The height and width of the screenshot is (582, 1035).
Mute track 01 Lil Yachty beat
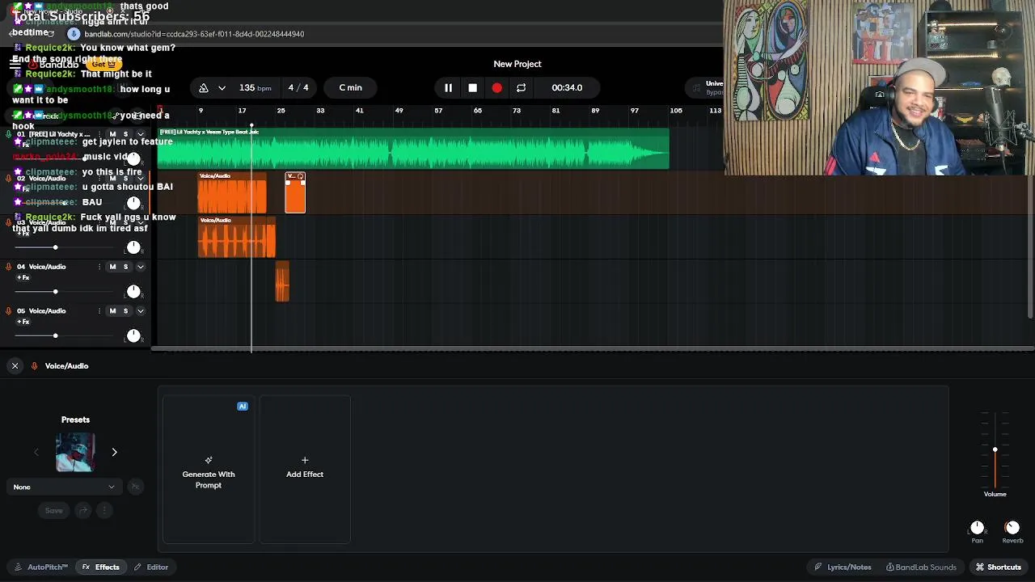pyautogui.click(x=112, y=134)
